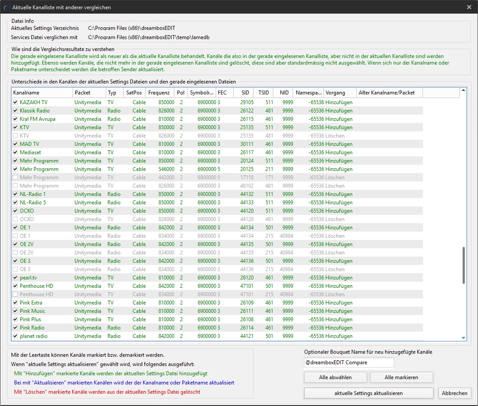Toggle the Pink Music channel checkbox
The width and height of the screenshot is (478, 406).
point(15,311)
